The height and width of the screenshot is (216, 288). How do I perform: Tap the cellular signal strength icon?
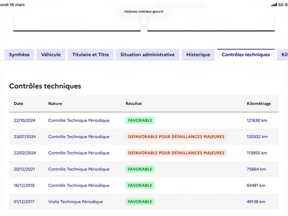click(x=274, y=5)
